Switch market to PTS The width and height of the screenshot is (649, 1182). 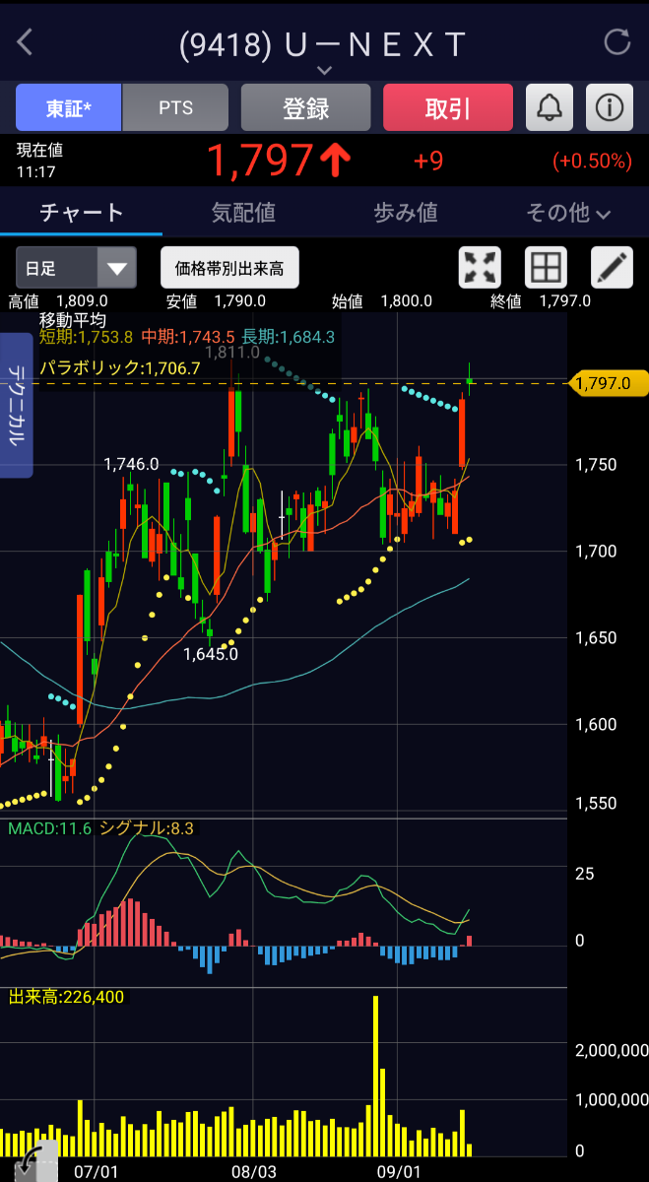(x=175, y=107)
